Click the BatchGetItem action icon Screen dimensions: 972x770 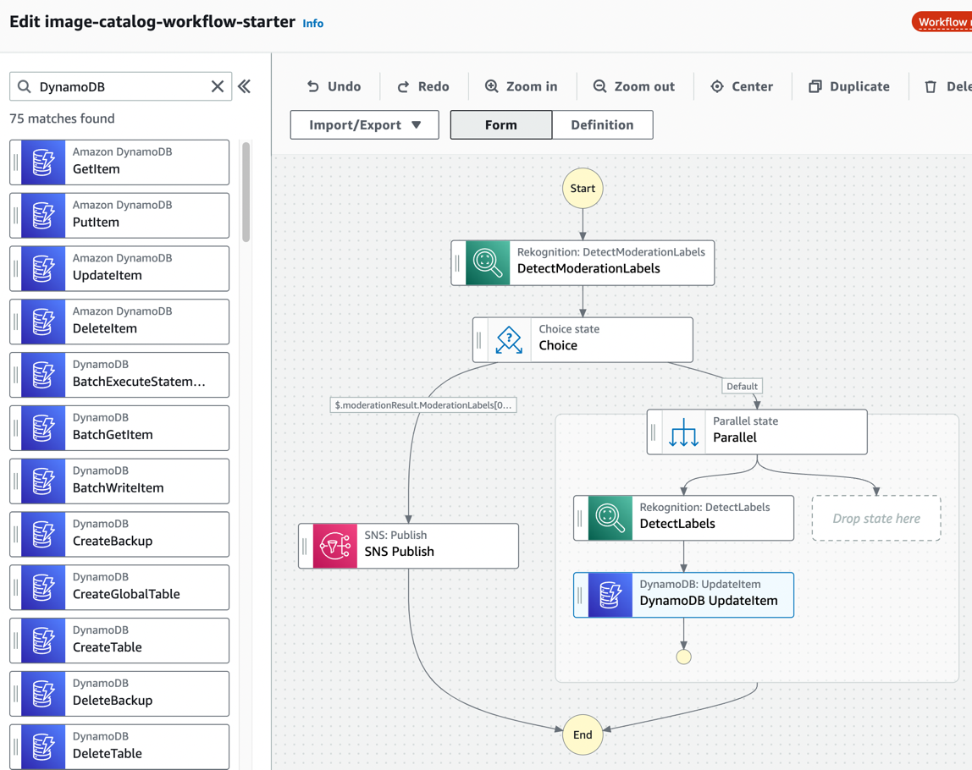43,428
